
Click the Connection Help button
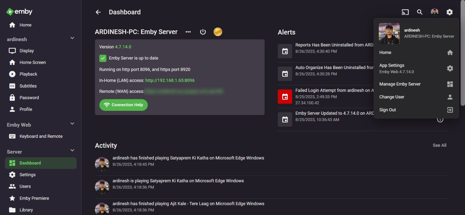[x=123, y=105]
